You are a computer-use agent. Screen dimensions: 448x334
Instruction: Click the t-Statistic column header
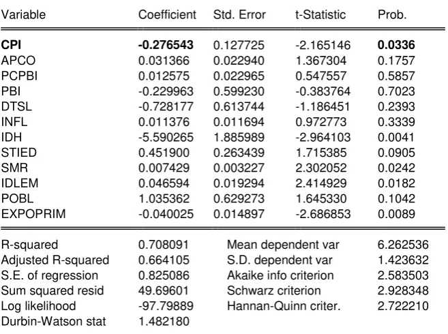coord(320,14)
